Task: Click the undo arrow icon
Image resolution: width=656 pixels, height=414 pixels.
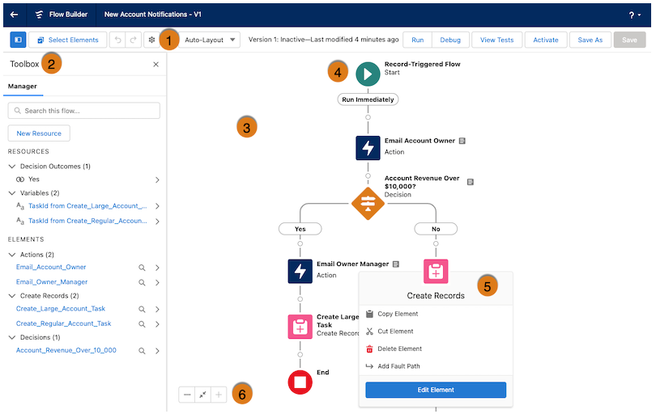Action: pyautogui.click(x=117, y=40)
